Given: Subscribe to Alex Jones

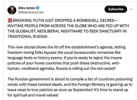Looking at the screenshot, I should (x=116, y=9).
